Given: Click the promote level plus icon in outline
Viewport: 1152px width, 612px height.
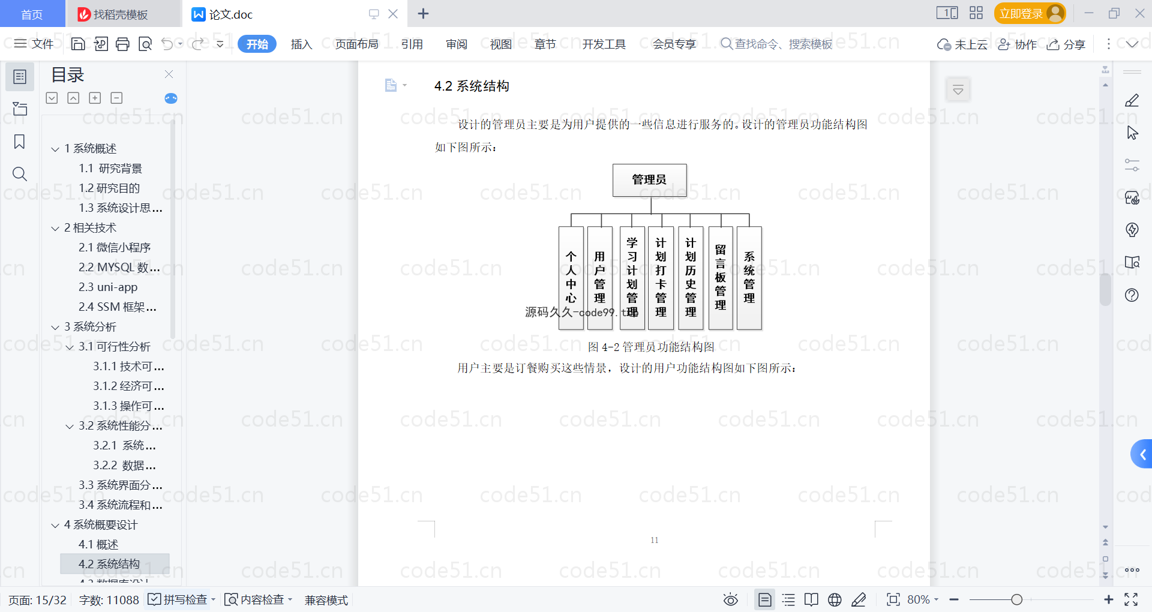Looking at the screenshot, I should click(95, 98).
